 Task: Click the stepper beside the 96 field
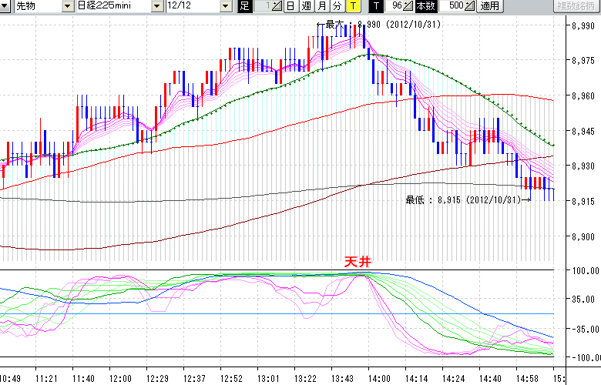pyautogui.click(x=409, y=6)
